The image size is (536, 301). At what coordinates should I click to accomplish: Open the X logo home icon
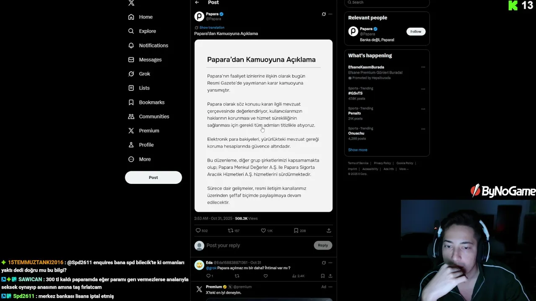click(131, 3)
